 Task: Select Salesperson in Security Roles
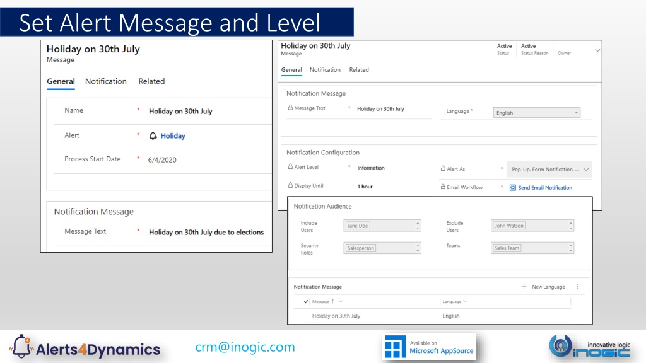(x=360, y=248)
